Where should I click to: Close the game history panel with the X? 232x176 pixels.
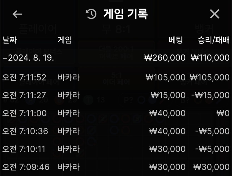point(214,14)
